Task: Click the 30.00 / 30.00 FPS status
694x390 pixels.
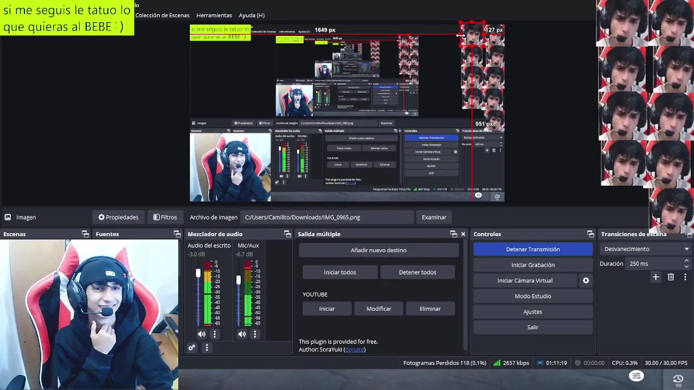Action: click(x=666, y=363)
